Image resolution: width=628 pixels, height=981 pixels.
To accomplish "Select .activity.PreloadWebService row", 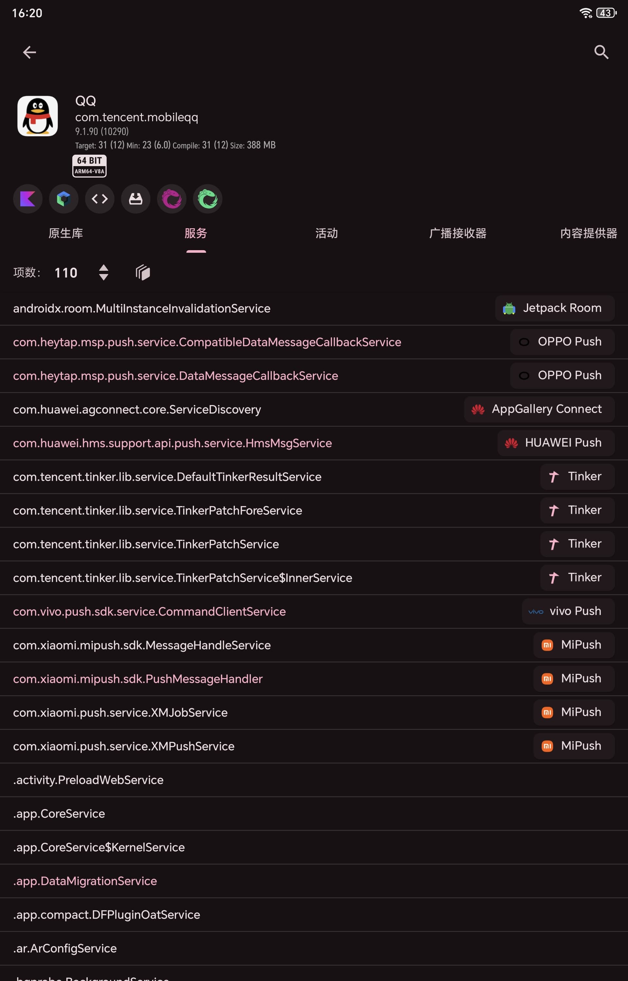I will (x=314, y=780).
